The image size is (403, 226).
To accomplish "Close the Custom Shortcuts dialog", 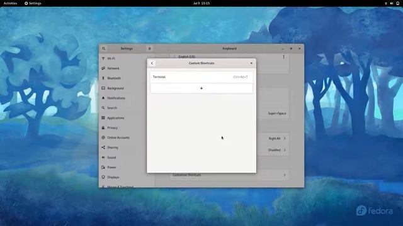I will (x=251, y=63).
